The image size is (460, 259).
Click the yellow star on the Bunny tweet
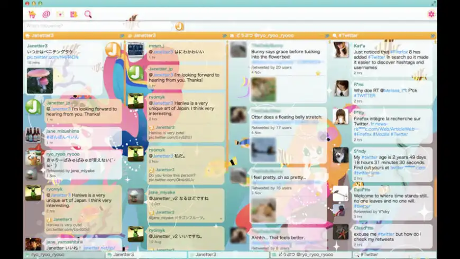(x=318, y=73)
